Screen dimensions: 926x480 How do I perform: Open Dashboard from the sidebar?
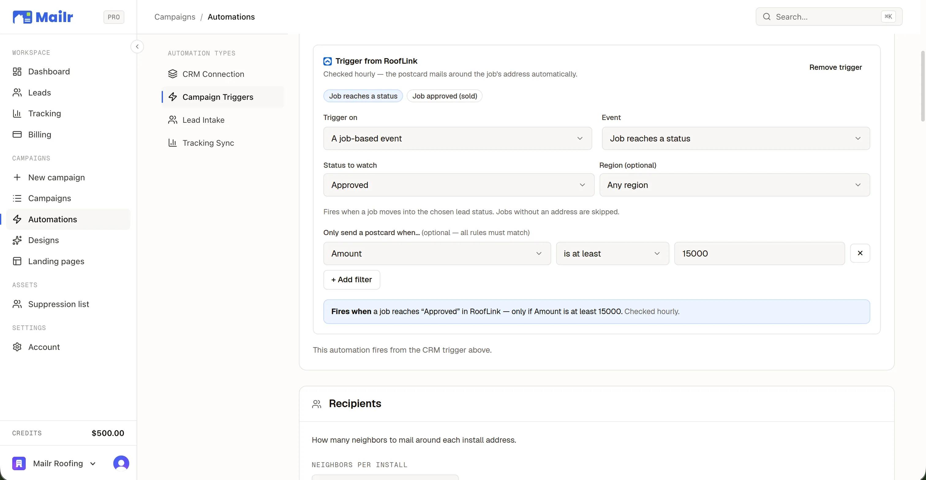pyautogui.click(x=68, y=72)
